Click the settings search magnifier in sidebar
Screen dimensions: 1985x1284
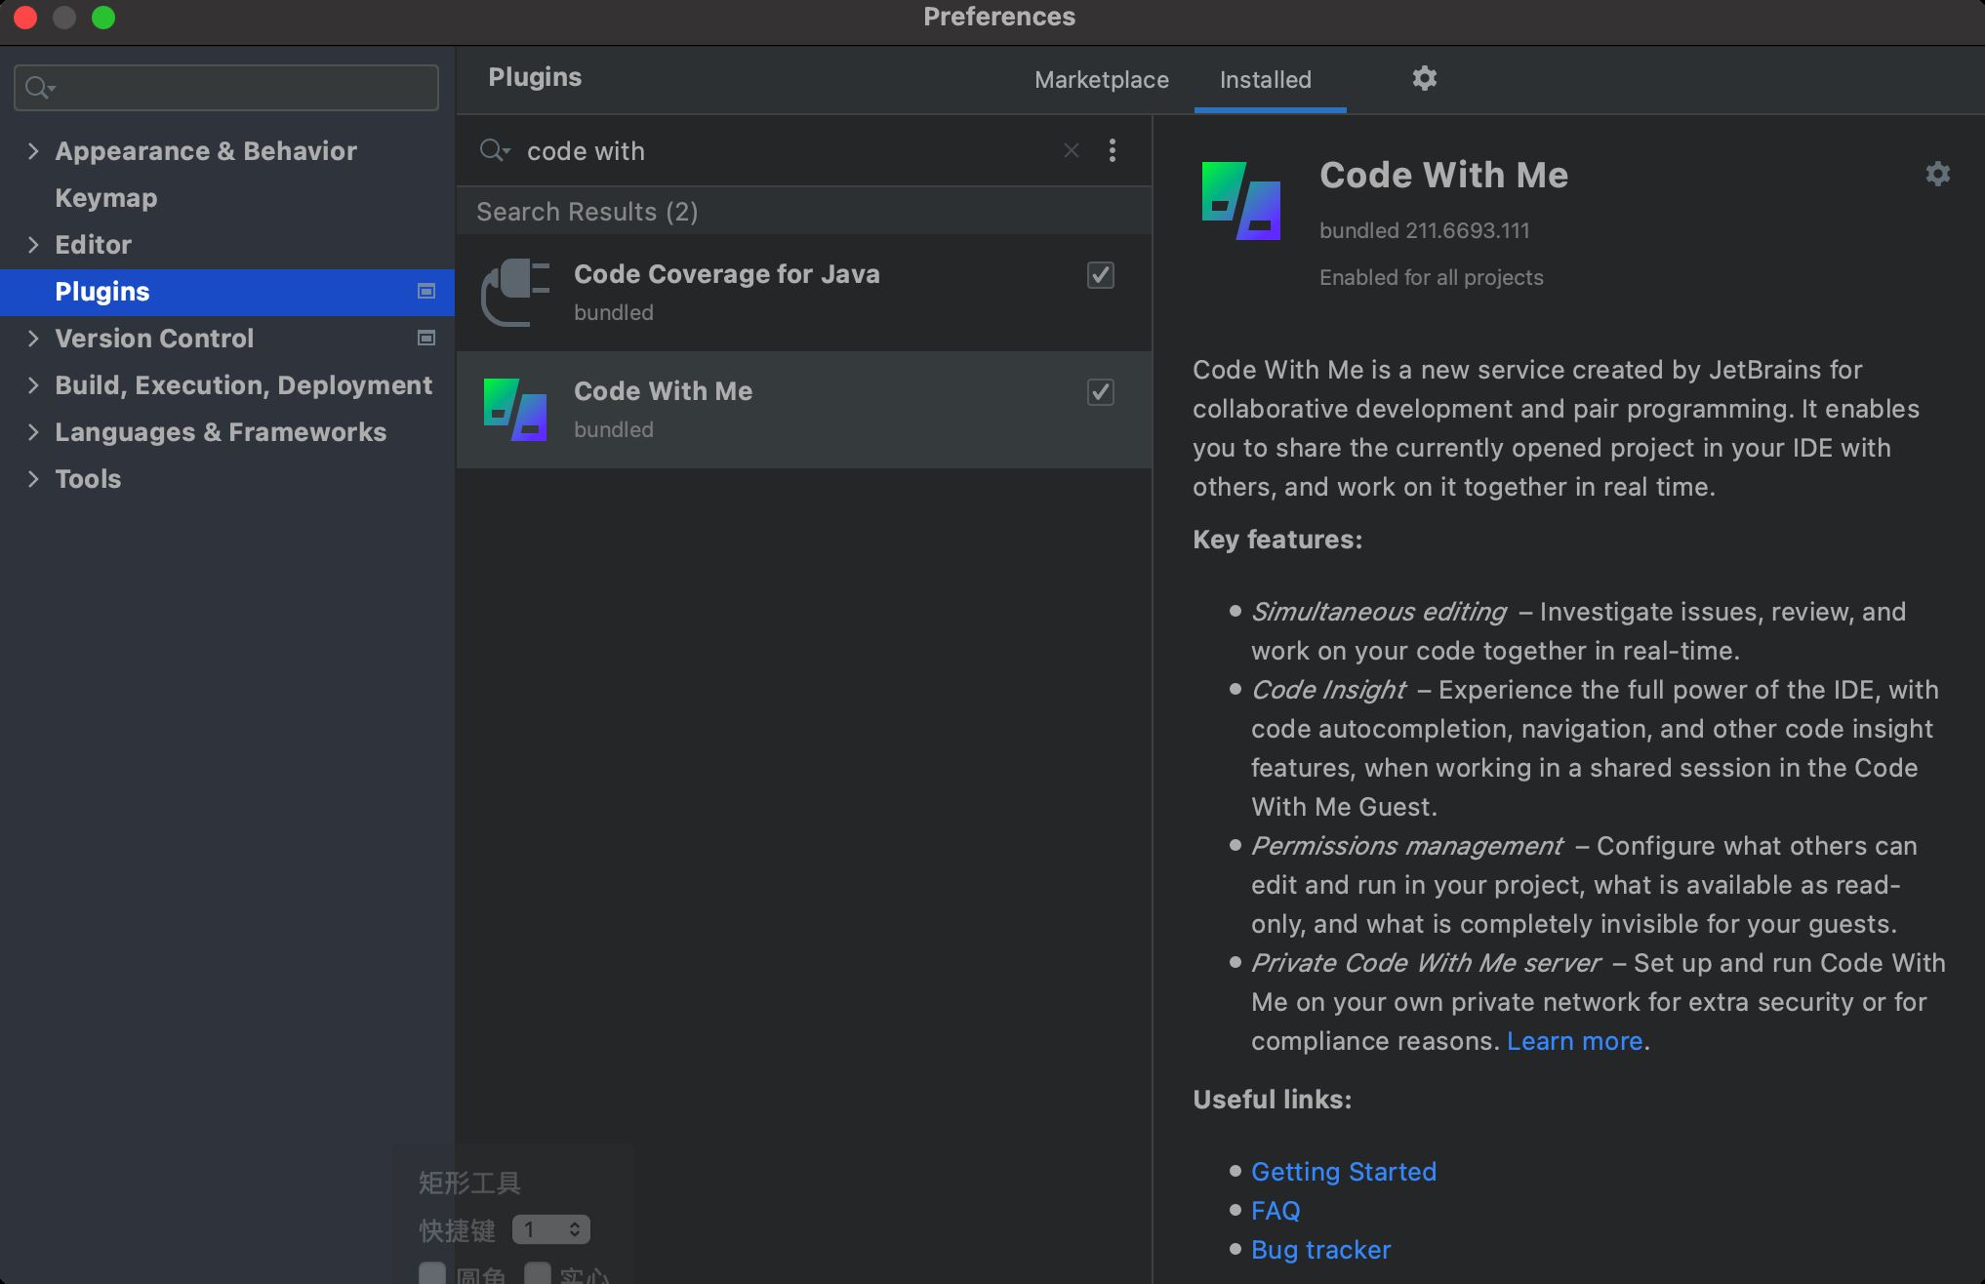(x=39, y=88)
